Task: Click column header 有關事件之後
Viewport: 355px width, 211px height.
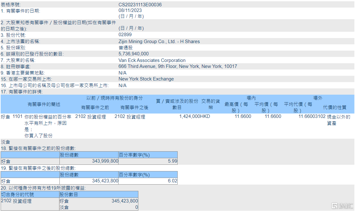Action: point(134,108)
